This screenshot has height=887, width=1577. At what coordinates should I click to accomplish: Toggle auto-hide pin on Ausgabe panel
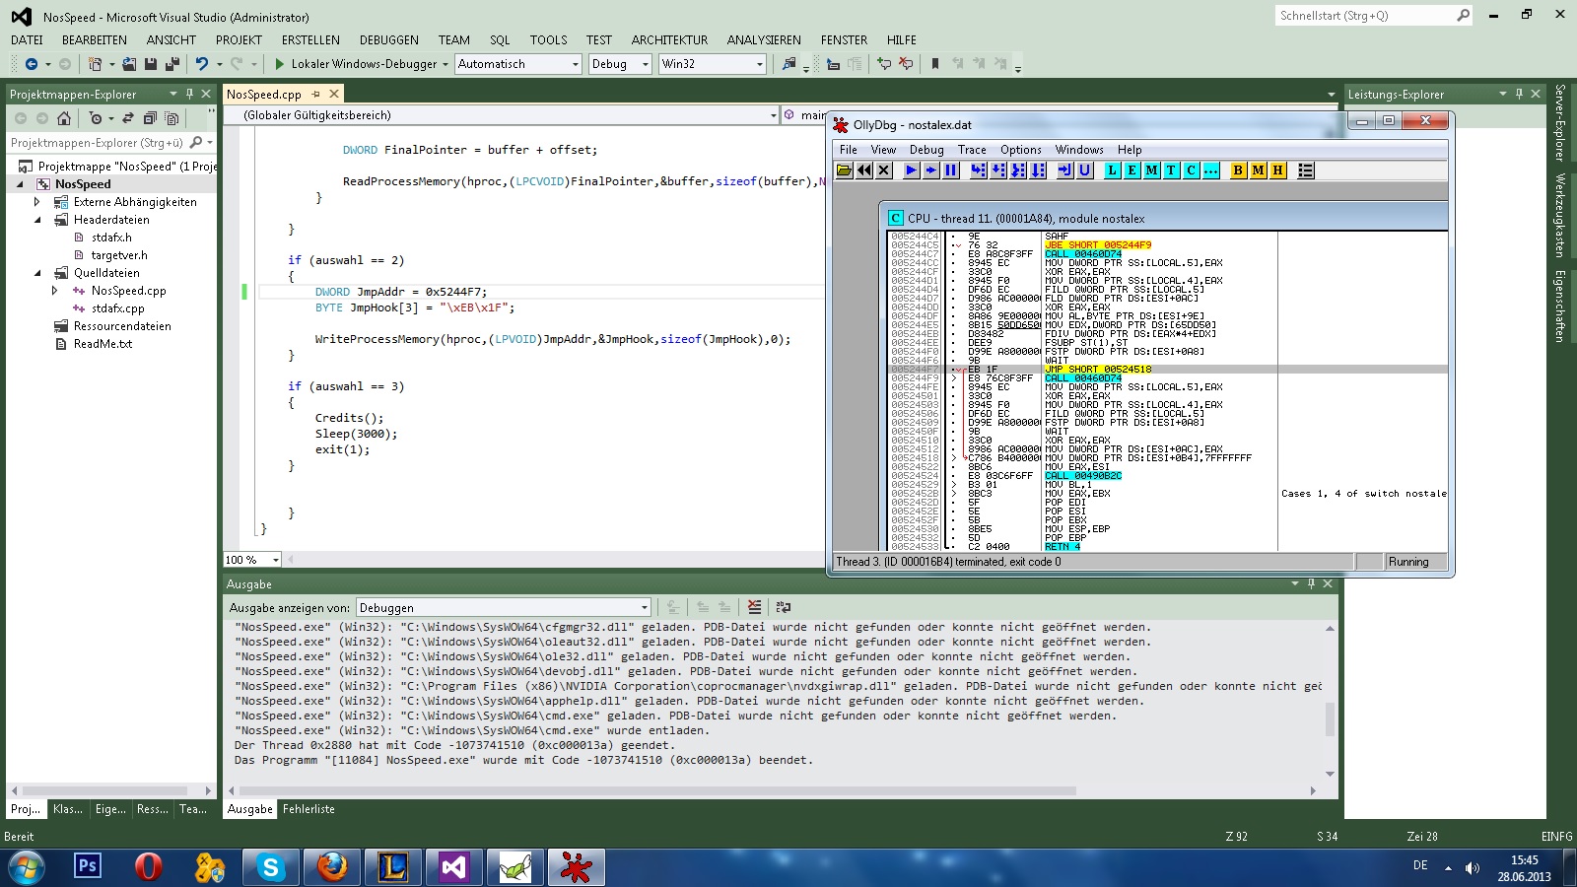tap(1311, 583)
